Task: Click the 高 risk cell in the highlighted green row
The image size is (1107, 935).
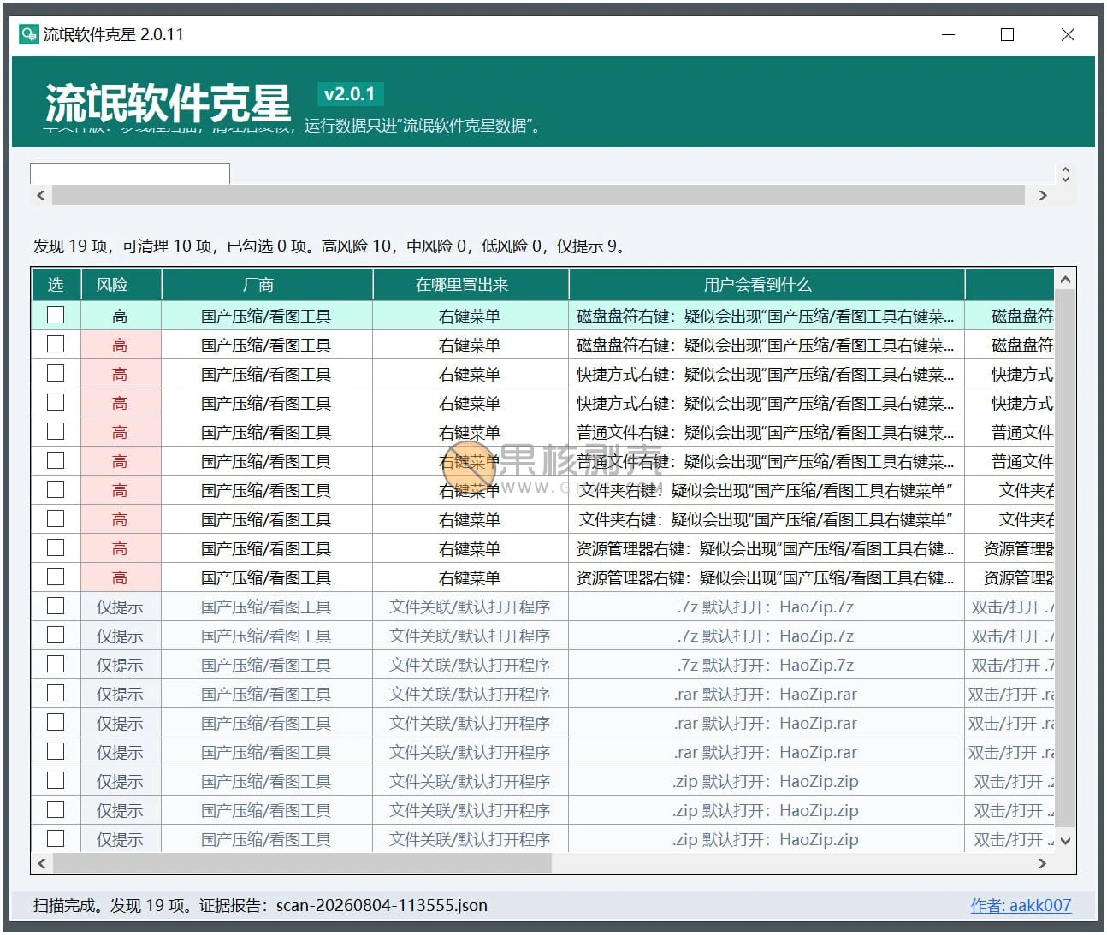Action: [x=121, y=316]
